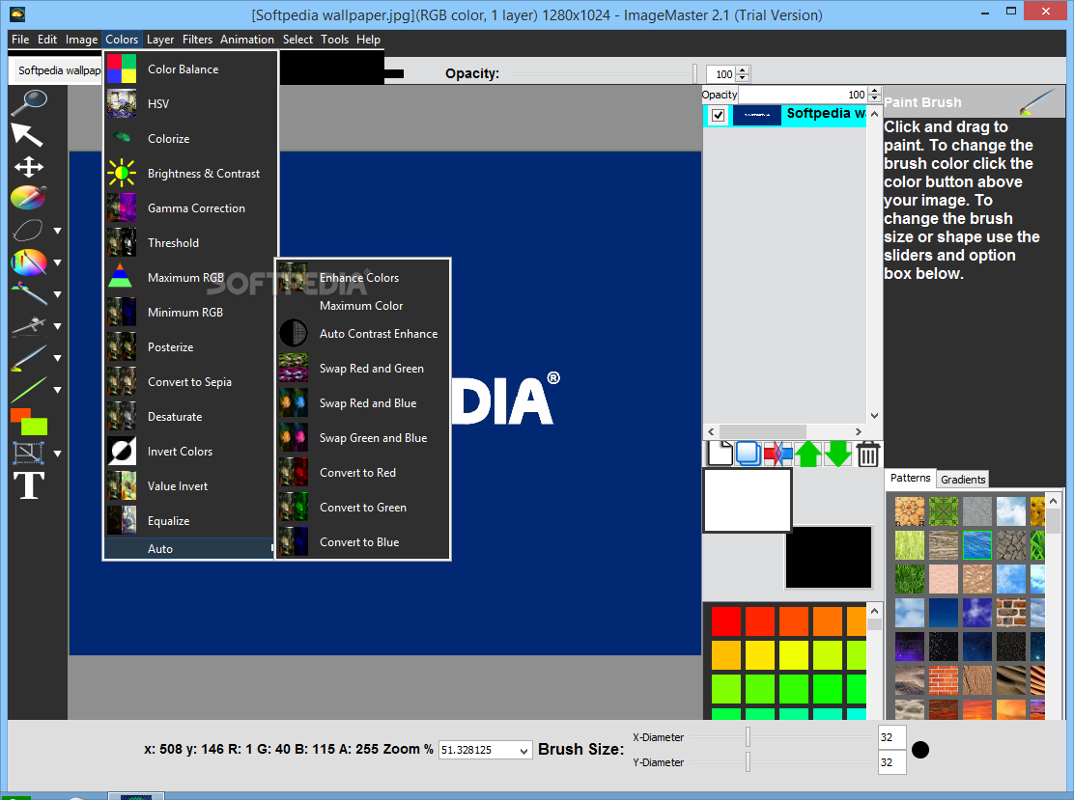Click the X-Diameter value field
This screenshot has height=800, width=1074.
click(891, 737)
